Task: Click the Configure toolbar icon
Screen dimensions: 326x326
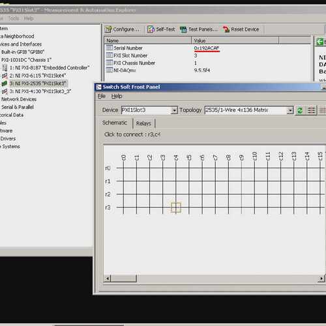Action: (x=108, y=29)
